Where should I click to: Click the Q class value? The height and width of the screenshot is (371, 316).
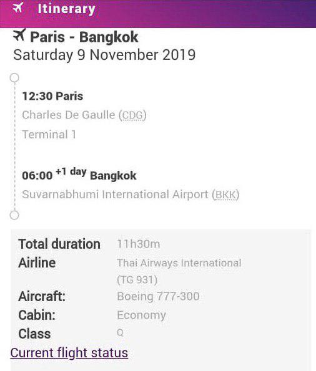pos(120,333)
